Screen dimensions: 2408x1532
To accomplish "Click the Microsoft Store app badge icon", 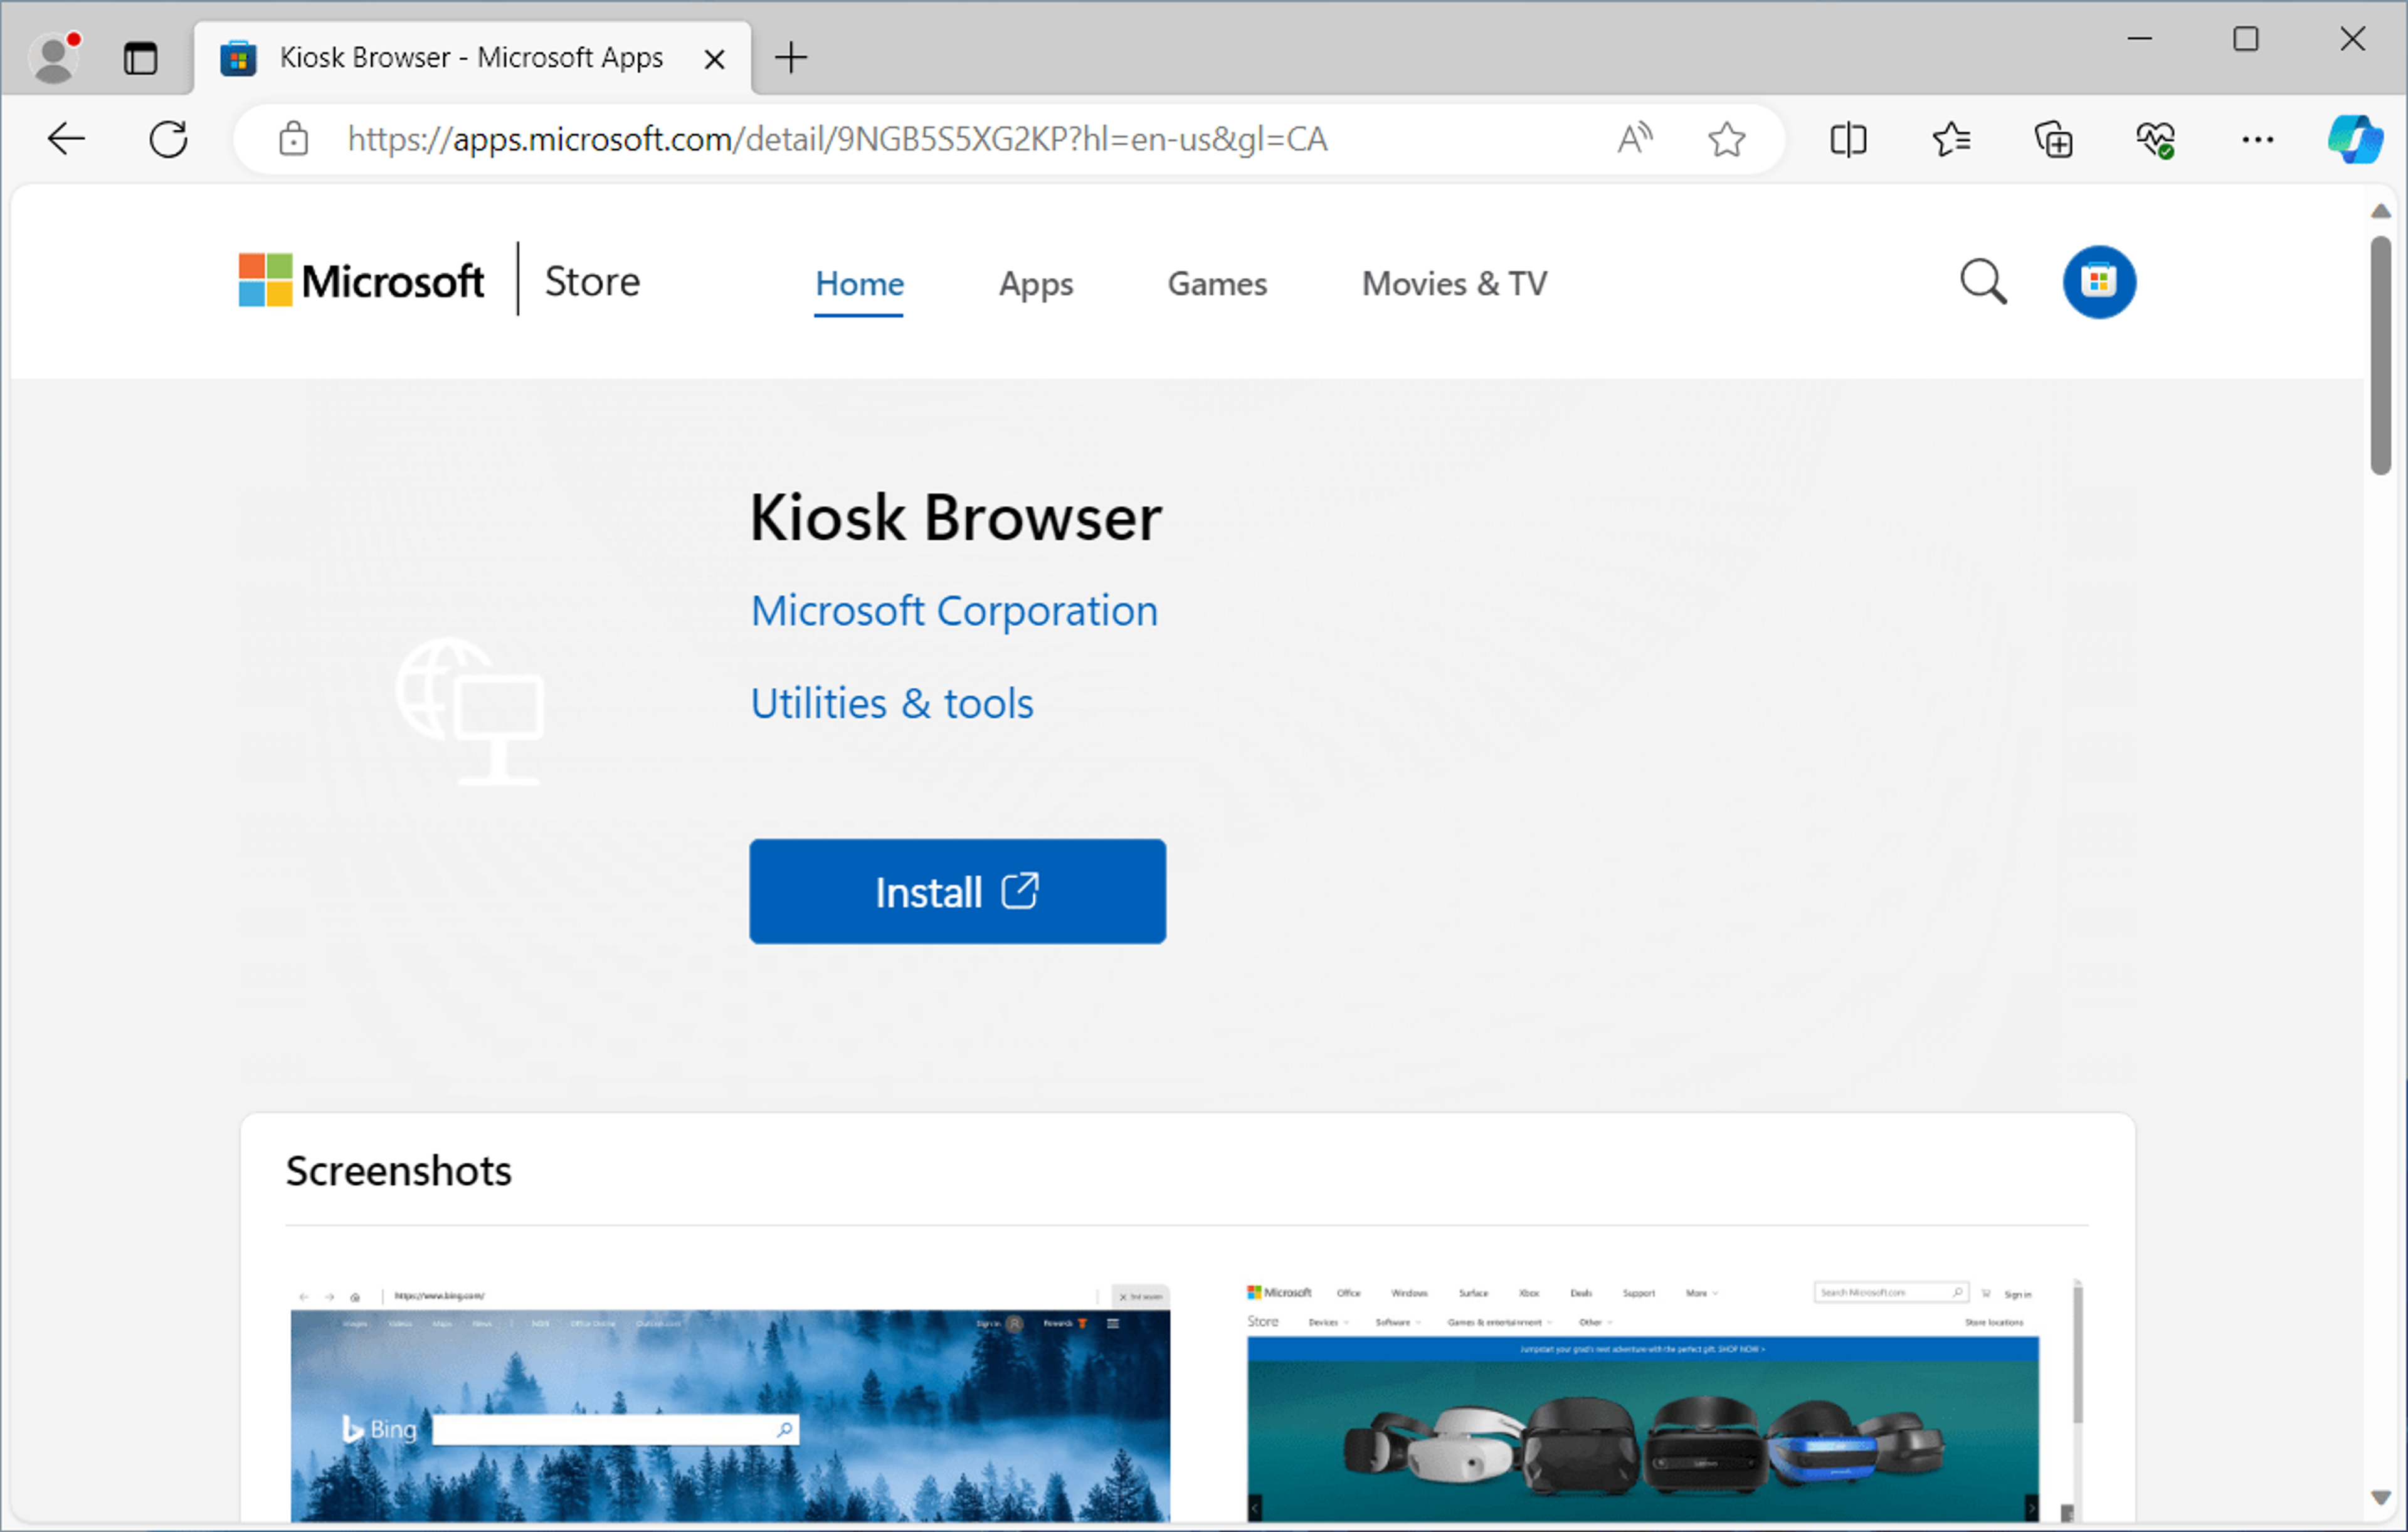I will click(2099, 282).
